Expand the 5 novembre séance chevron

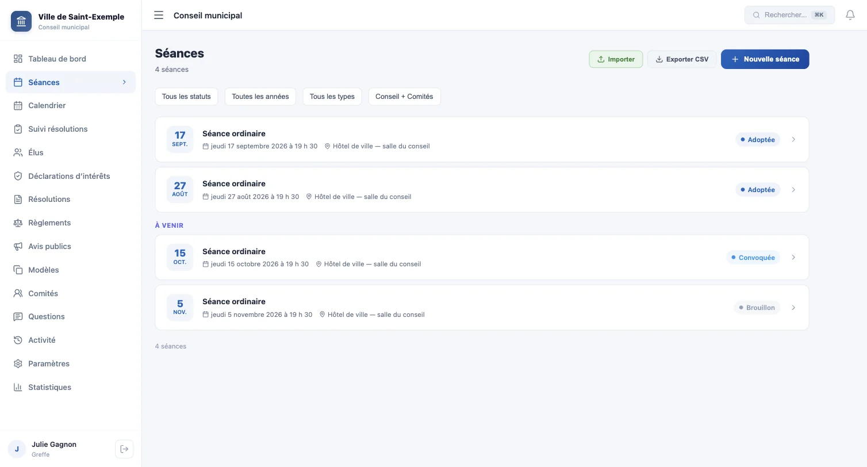[793, 308]
